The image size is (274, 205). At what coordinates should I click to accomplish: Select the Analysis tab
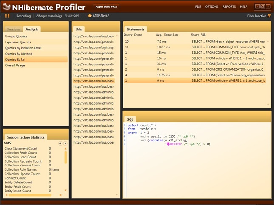(x=32, y=29)
